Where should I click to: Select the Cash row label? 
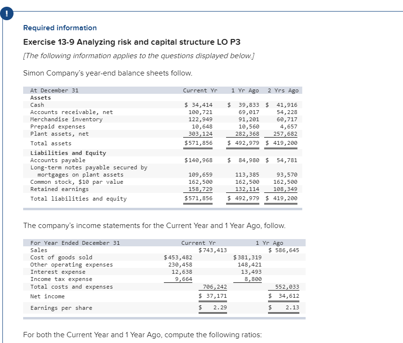(x=37, y=104)
